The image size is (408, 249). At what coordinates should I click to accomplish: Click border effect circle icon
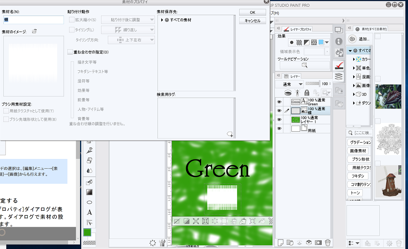292,42
